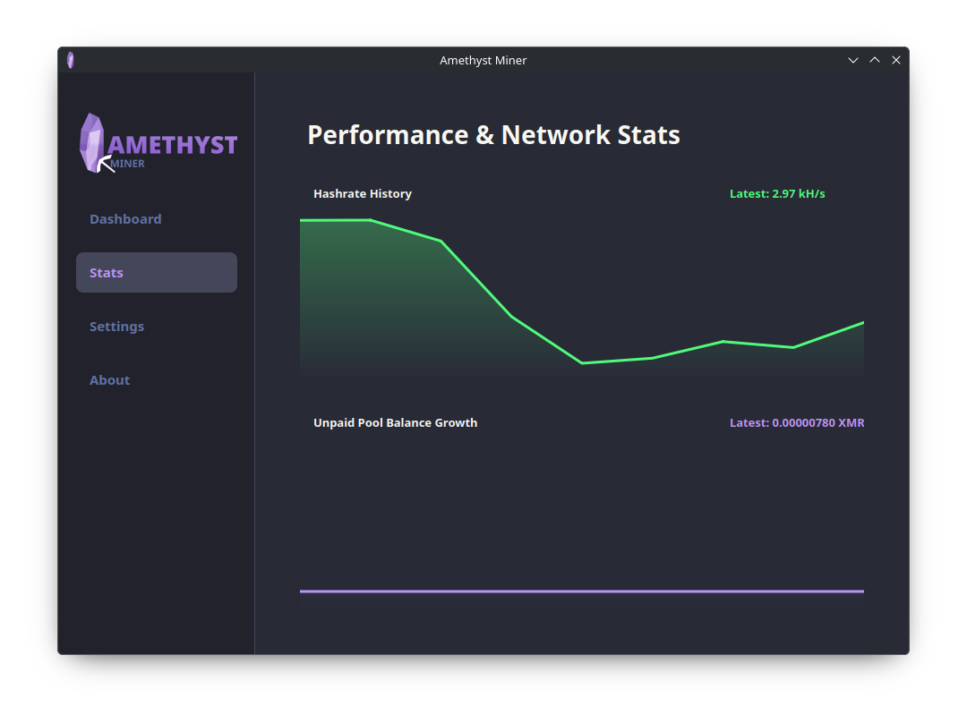The height and width of the screenshot is (723, 967).
Task: Click the Latest 2.97 kH/s value
Action: pos(777,193)
